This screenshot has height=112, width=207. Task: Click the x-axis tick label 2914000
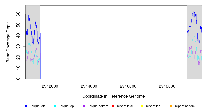89,86
